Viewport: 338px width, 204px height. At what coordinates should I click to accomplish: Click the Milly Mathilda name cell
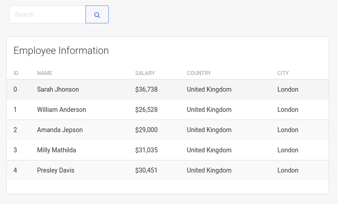[x=57, y=150]
